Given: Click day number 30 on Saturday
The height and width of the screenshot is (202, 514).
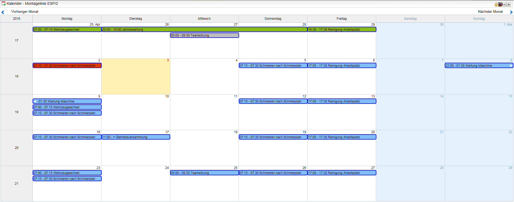Looking at the screenshot, I should [441, 25].
